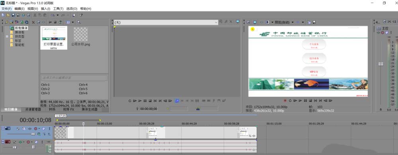The image size is (398, 155).
Task: Adjust the video track level slider
Action: click(33, 134)
